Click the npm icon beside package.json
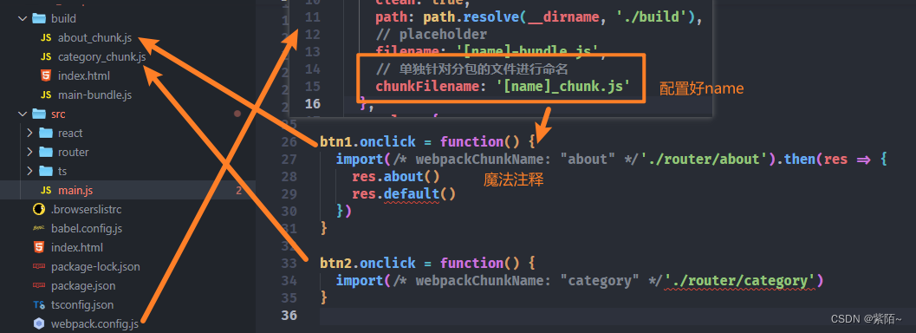This screenshot has height=333, width=916. tap(39, 285)
